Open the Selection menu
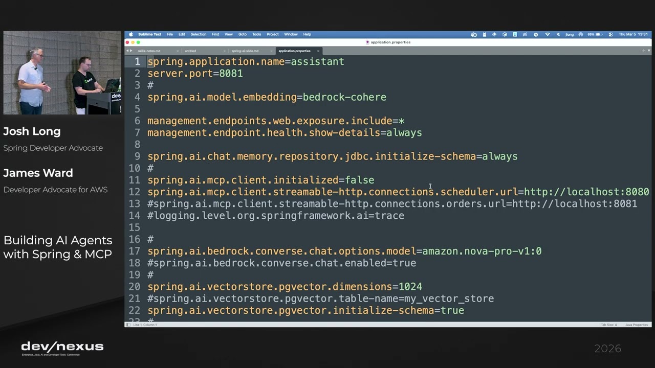655x368 pixels. (x=198, y=34)
